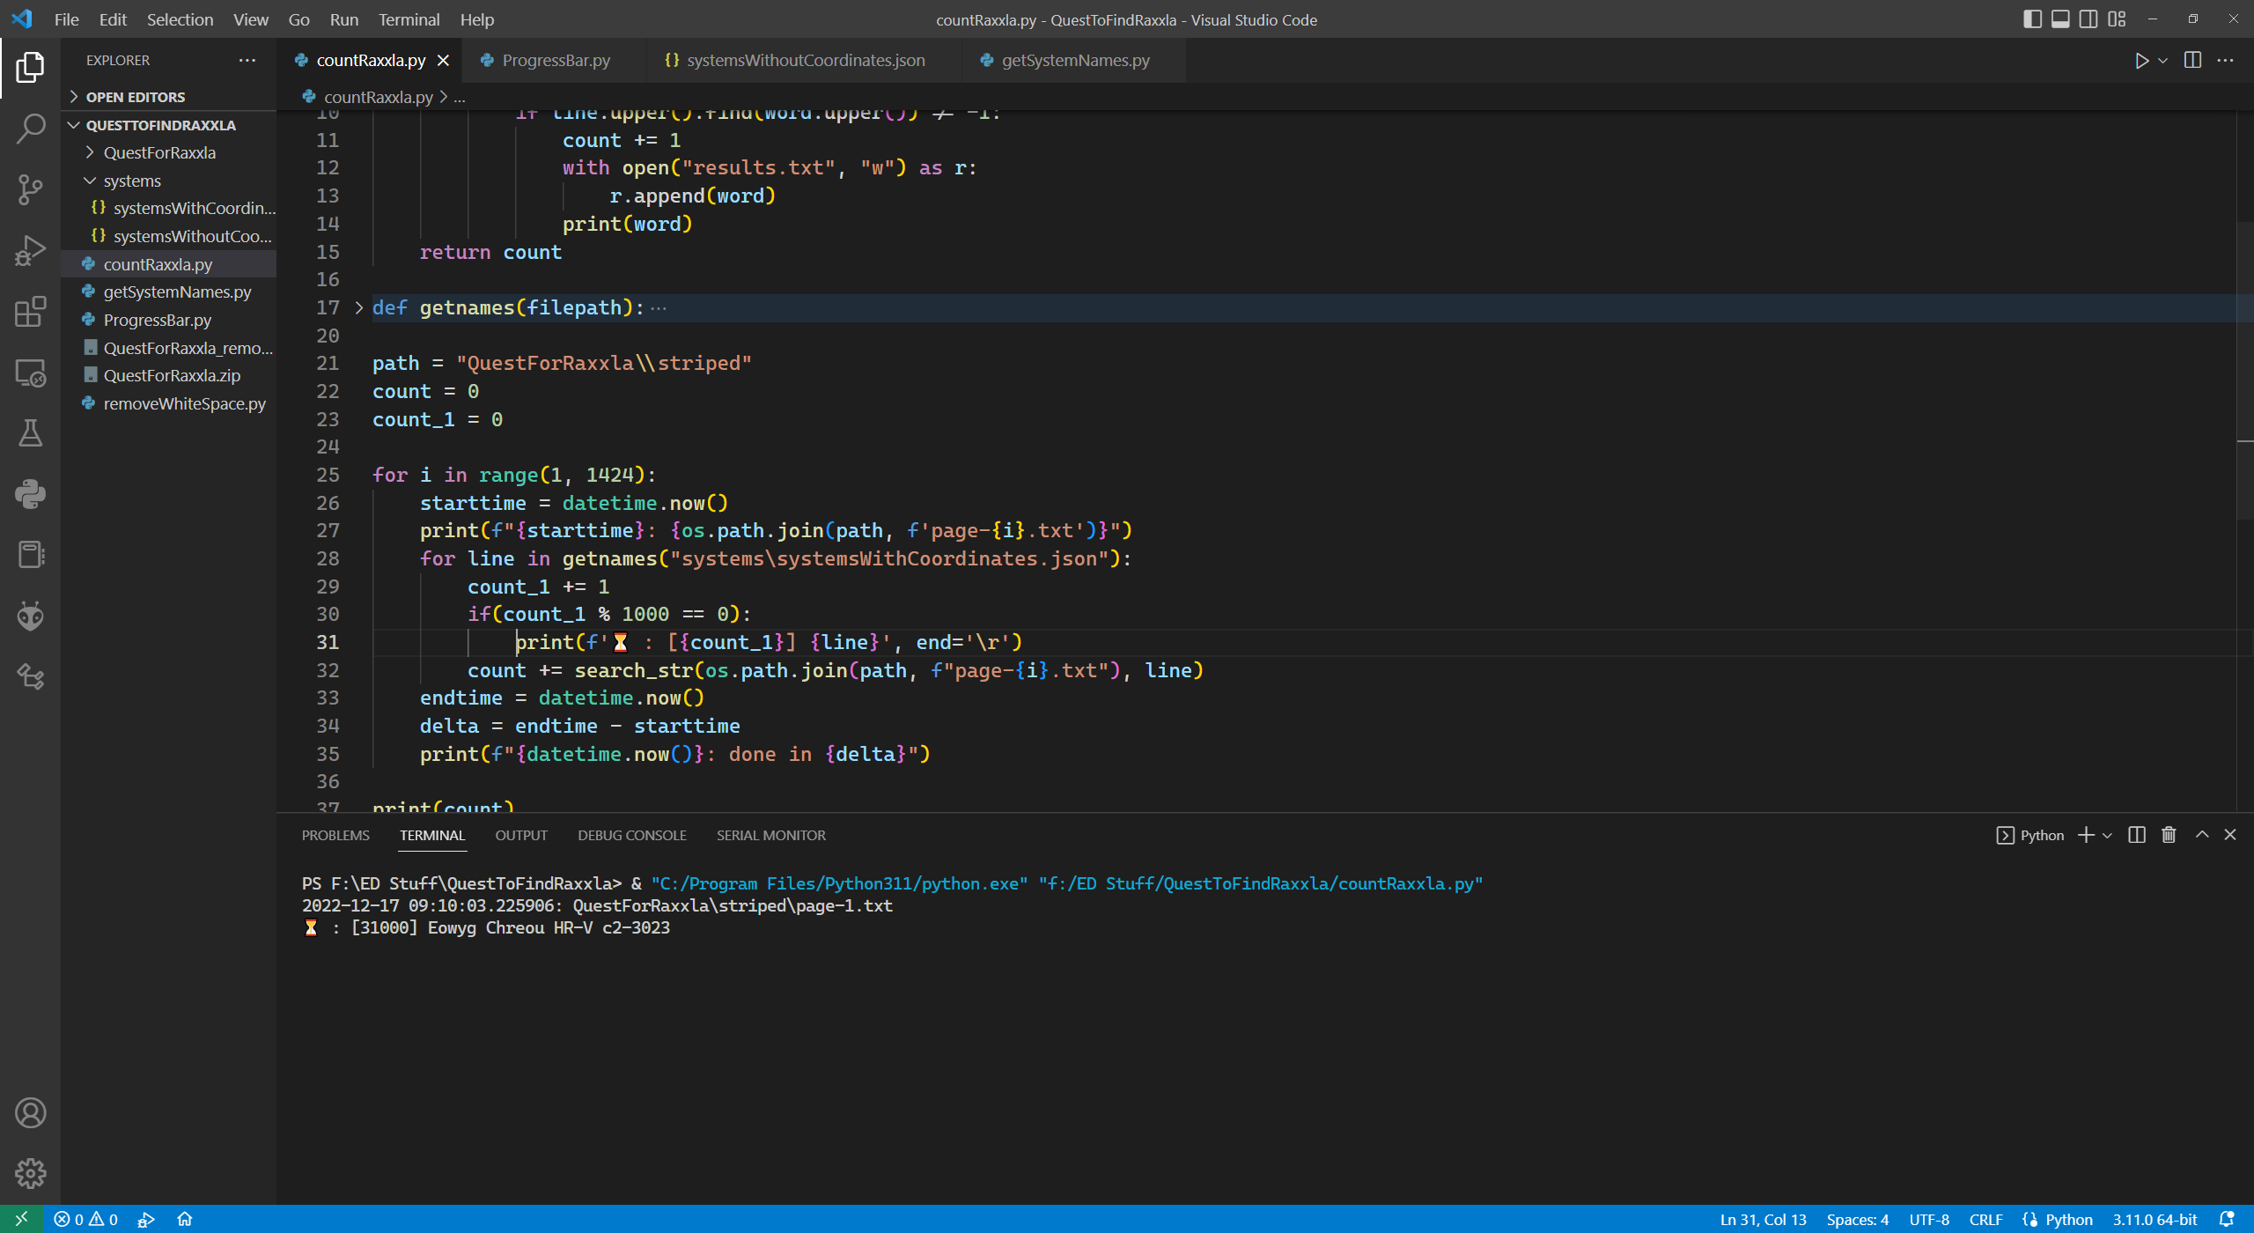Open editor More Actions ellipsis

point(2225,61)
